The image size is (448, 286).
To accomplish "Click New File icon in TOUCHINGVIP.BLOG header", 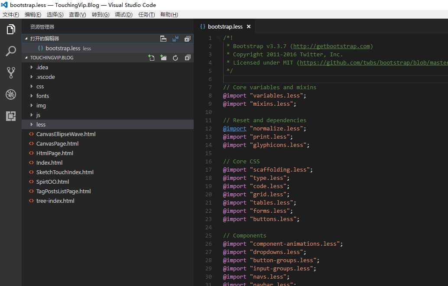I will coord(152,58).
